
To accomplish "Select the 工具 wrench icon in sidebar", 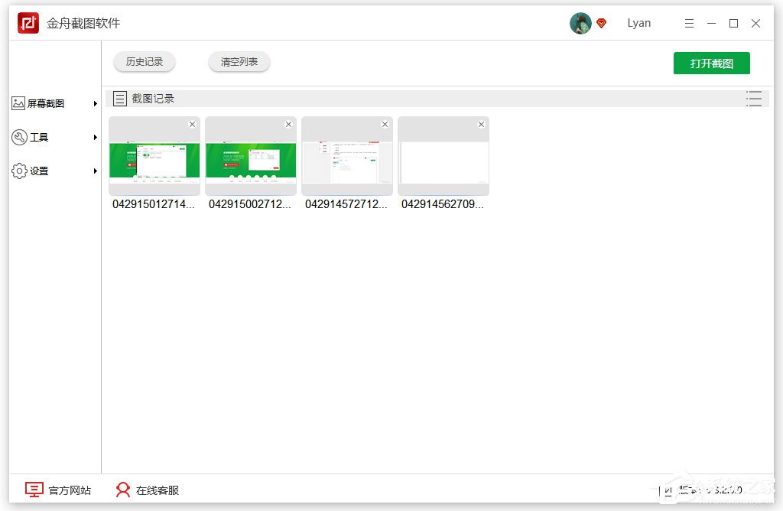I will tap(19, 137).
